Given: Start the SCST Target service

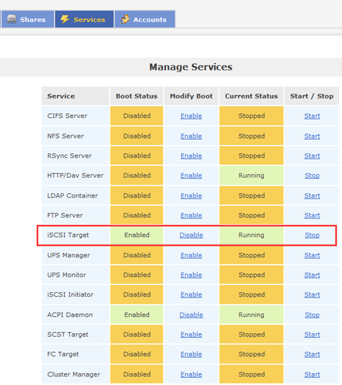Looking at the screenshot, I should click(312, 334).
